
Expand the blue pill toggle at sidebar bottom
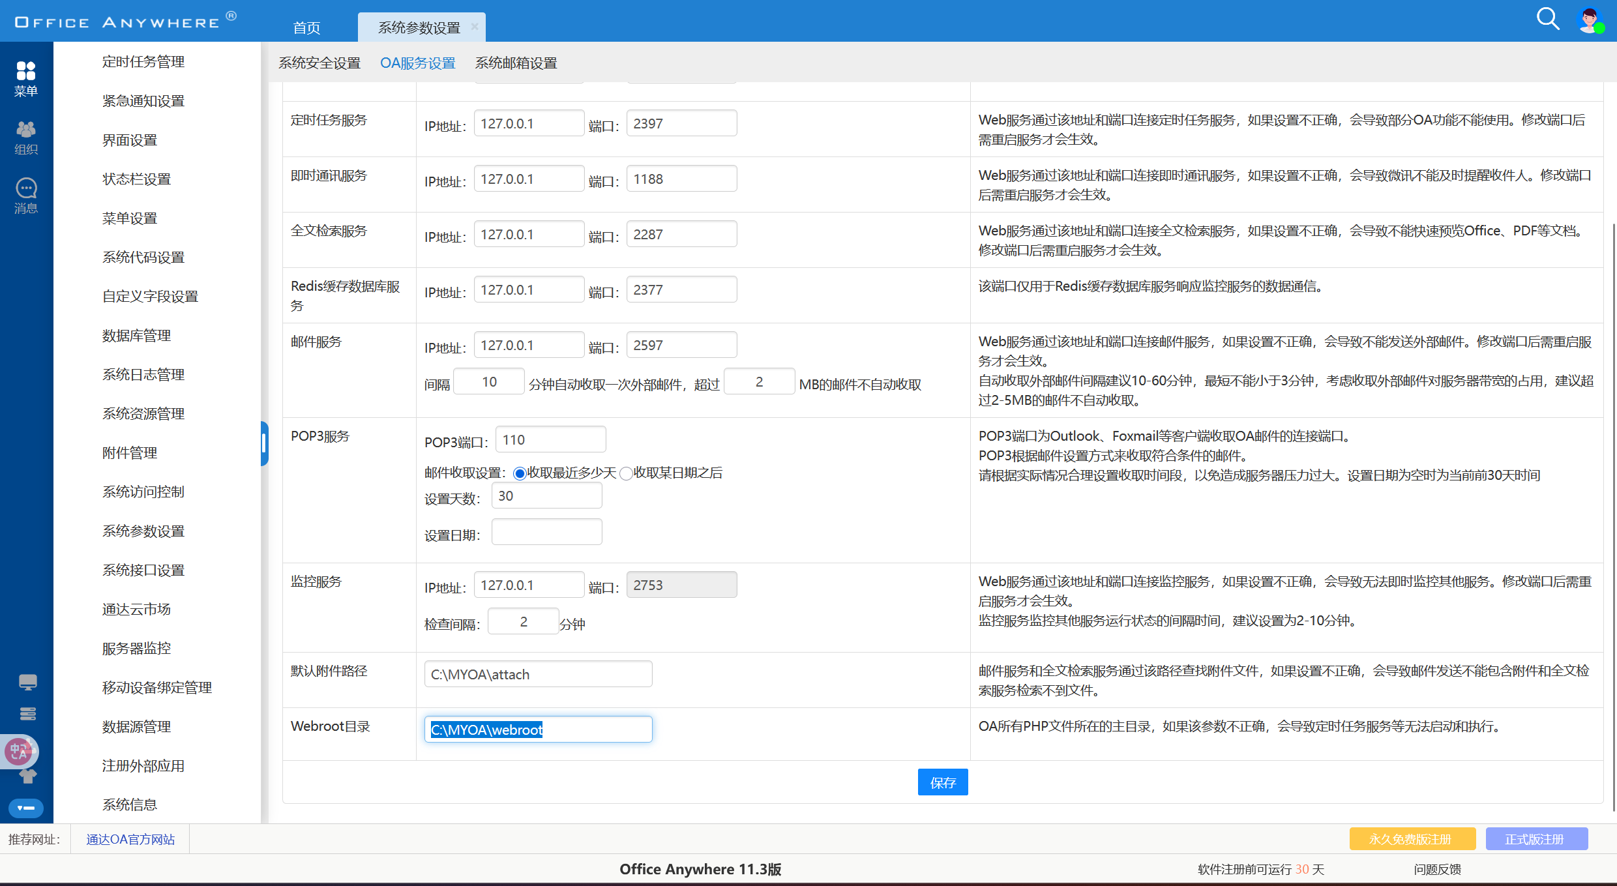pos(26,808)
